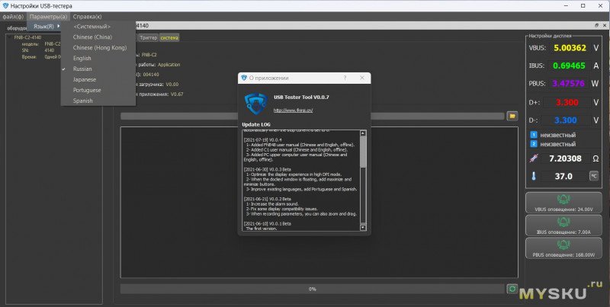Expand the Язык(Я) submenu
This screenshot has width=610, height=307.
47,26
